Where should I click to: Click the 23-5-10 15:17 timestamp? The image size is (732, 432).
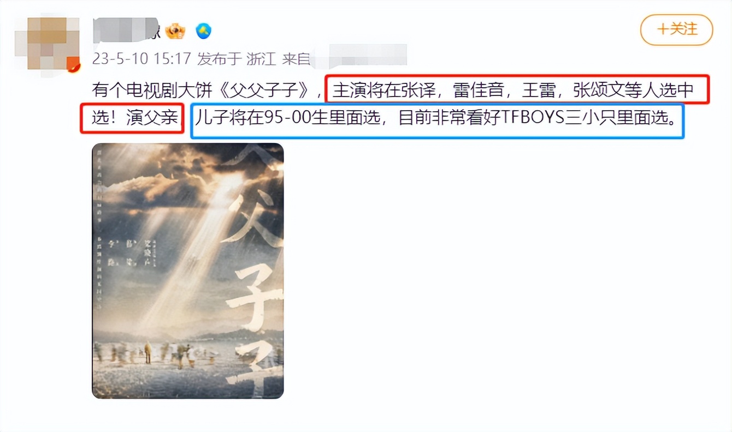[141, 58]
